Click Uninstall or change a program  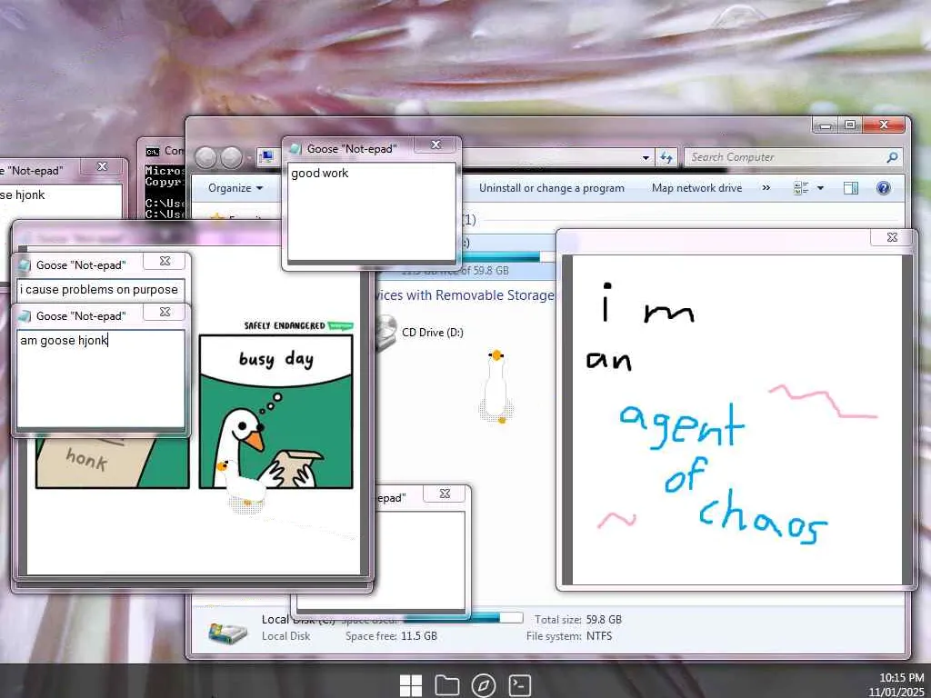(x=552, y=188)
